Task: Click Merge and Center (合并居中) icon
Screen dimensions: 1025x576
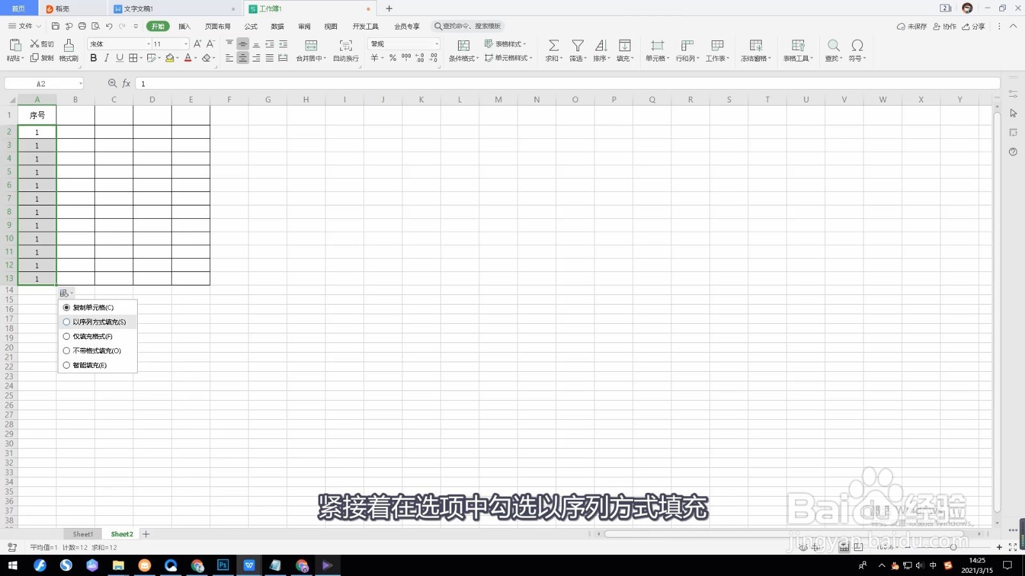Action: pyautogui.click(x=311, y=45)
